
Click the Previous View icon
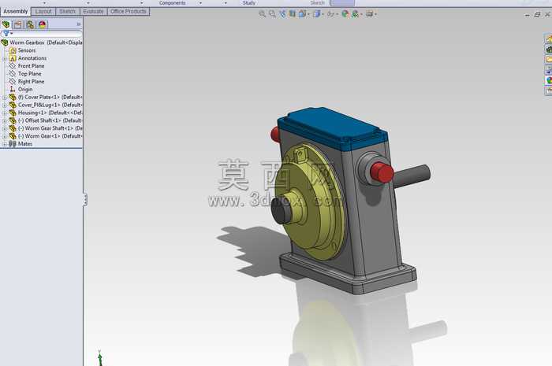pyautogui.click(x=282, y=14)
